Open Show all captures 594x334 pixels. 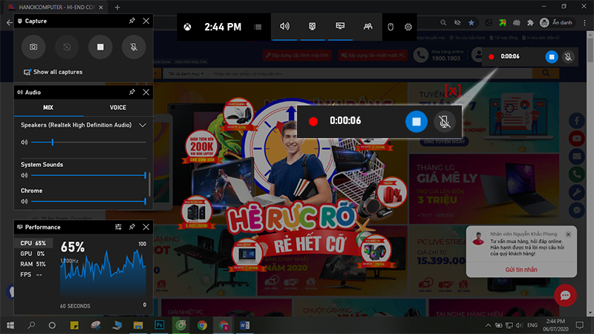coord(53,72)
